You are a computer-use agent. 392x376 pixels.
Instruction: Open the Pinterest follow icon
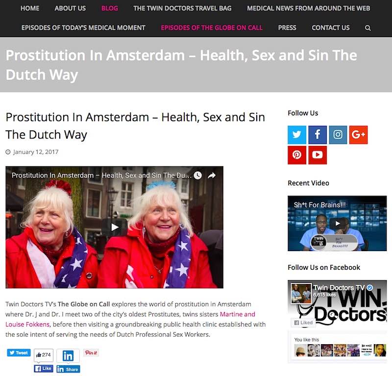(297, 155)
